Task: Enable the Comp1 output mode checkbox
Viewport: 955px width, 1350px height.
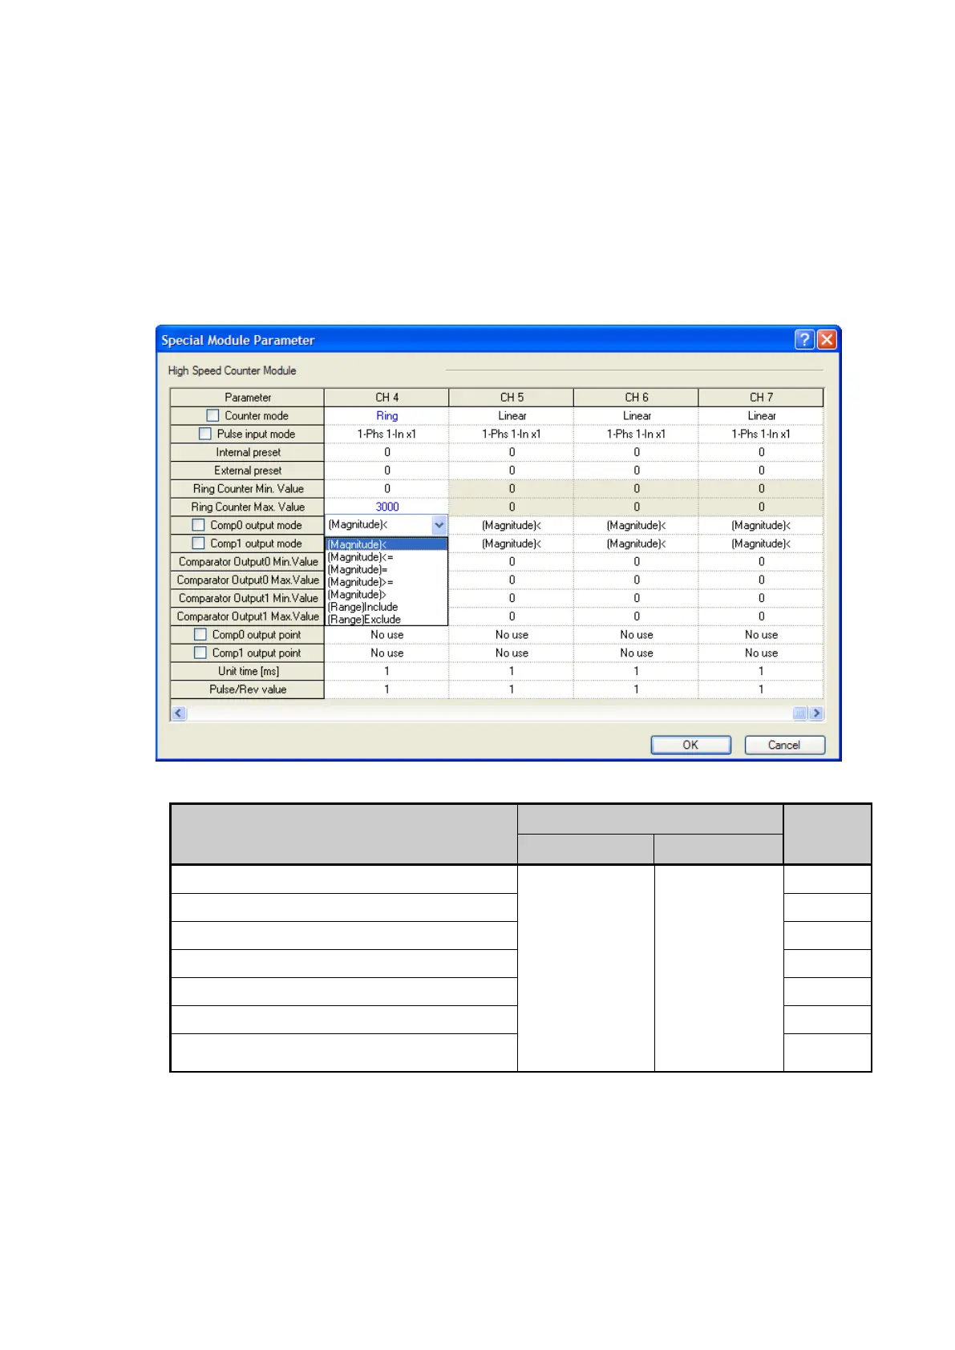Action: 198,544
